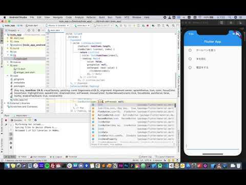
Task: Select the second radio button in simulator
Action: point(190,59)
